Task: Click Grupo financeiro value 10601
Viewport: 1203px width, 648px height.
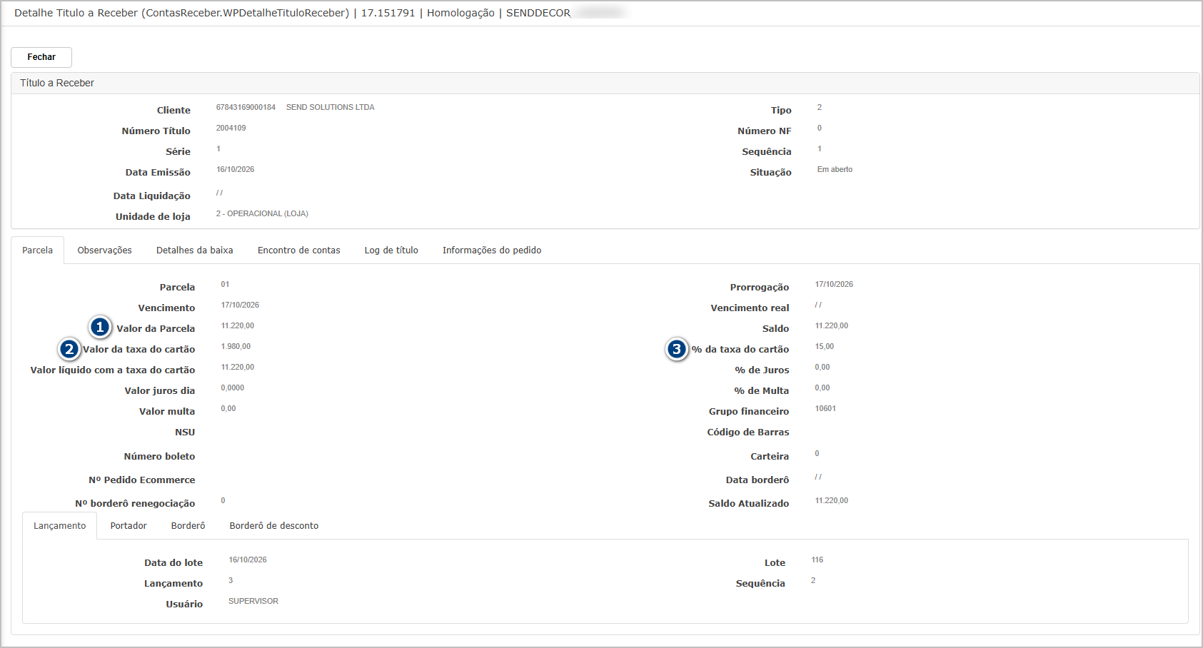Action: click(x=825, y=409)
